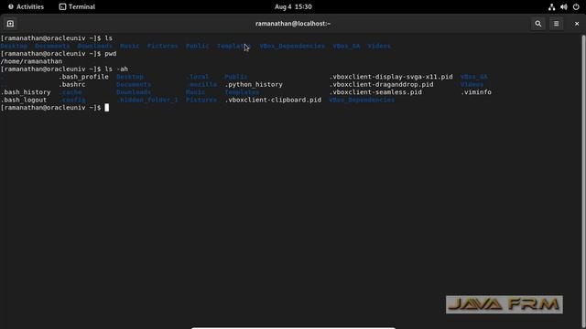Click the .mozilla directory name

[201, 85]
